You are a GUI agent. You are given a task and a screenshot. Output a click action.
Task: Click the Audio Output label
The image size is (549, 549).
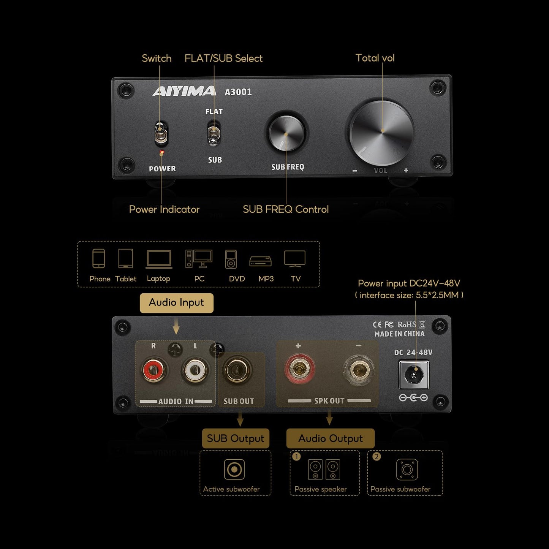point(330,438)
